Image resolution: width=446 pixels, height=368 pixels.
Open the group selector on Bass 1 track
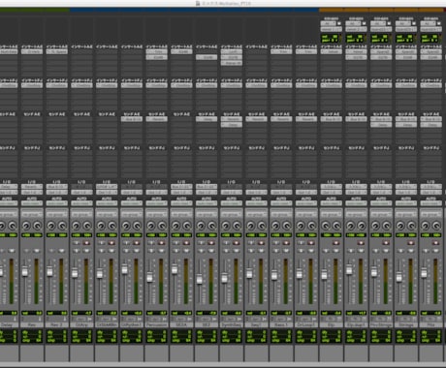pos(281,214)
